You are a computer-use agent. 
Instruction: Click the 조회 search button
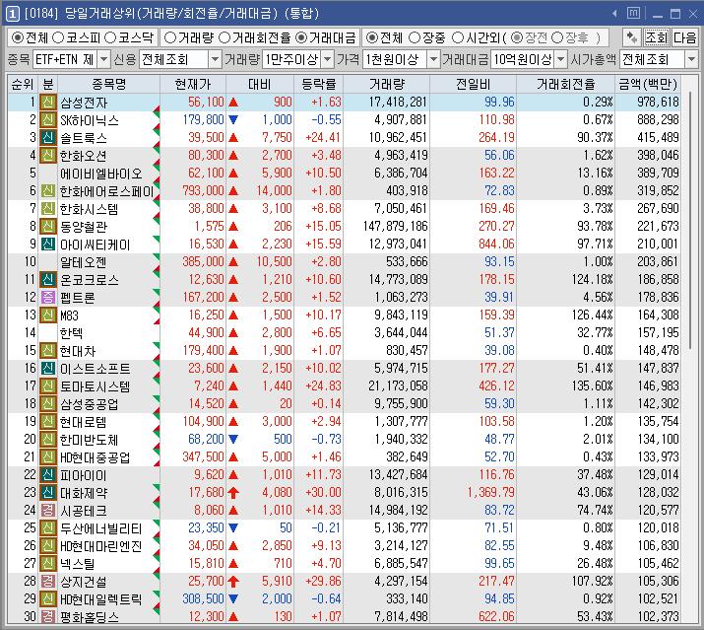point(657,37)
